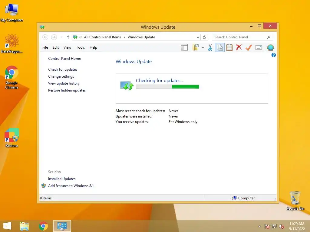Click the muted volume tray icon
310x232 pixels.
click(281, 226)
